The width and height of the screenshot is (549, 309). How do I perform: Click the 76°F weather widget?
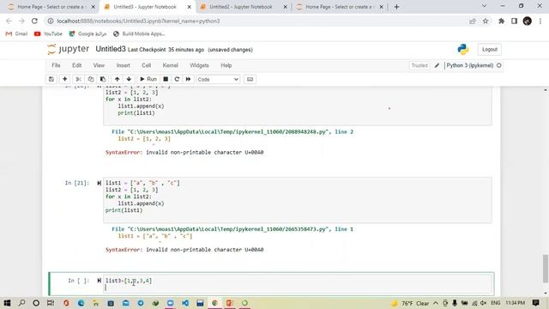pos(410,303)
